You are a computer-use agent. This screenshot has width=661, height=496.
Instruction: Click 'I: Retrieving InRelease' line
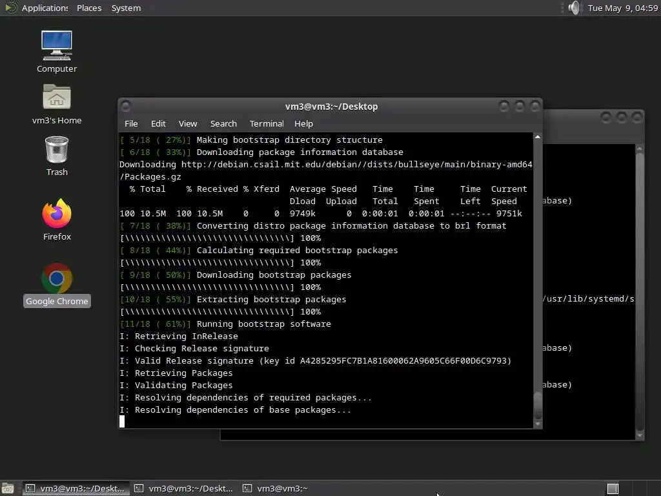click(179, 336)
